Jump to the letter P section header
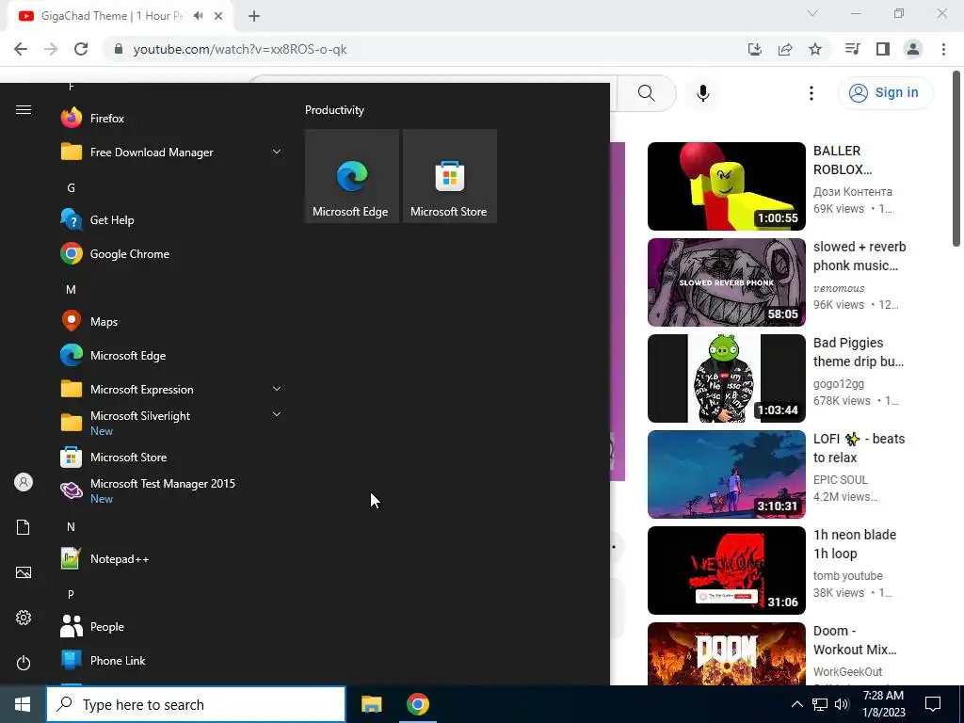The width and height of the screenshot is (964, 723). point(71,594)
